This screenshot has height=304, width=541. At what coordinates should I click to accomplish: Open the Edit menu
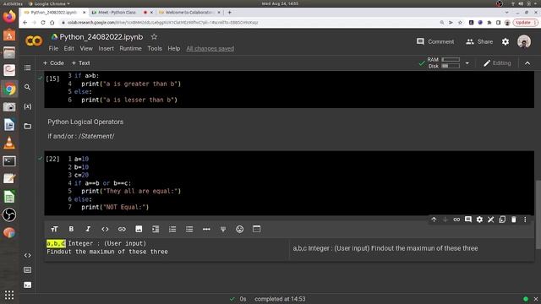[68, 49]
